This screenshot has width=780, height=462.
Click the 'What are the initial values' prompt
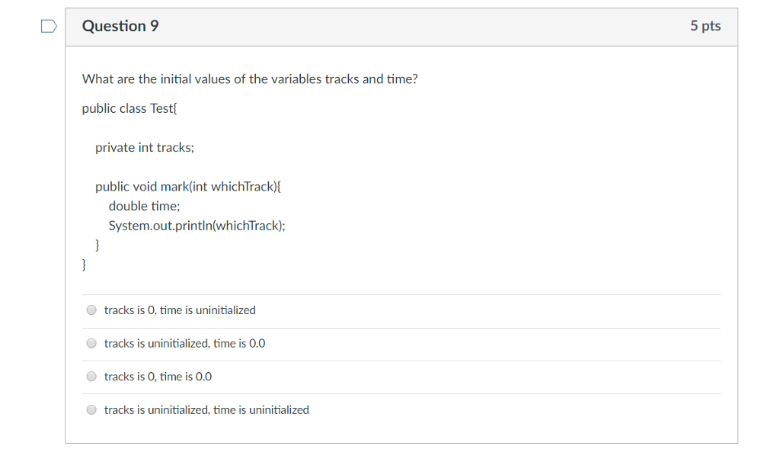point(250,79)
